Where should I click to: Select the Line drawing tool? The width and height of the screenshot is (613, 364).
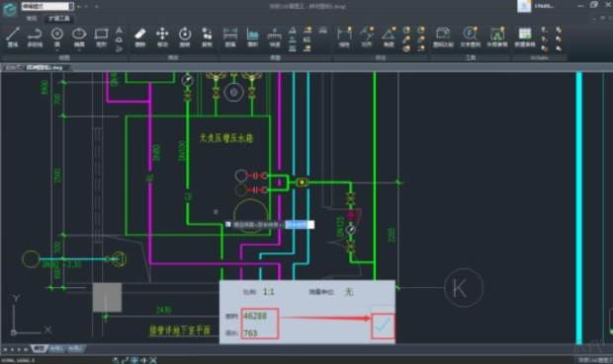click(13, 37)
